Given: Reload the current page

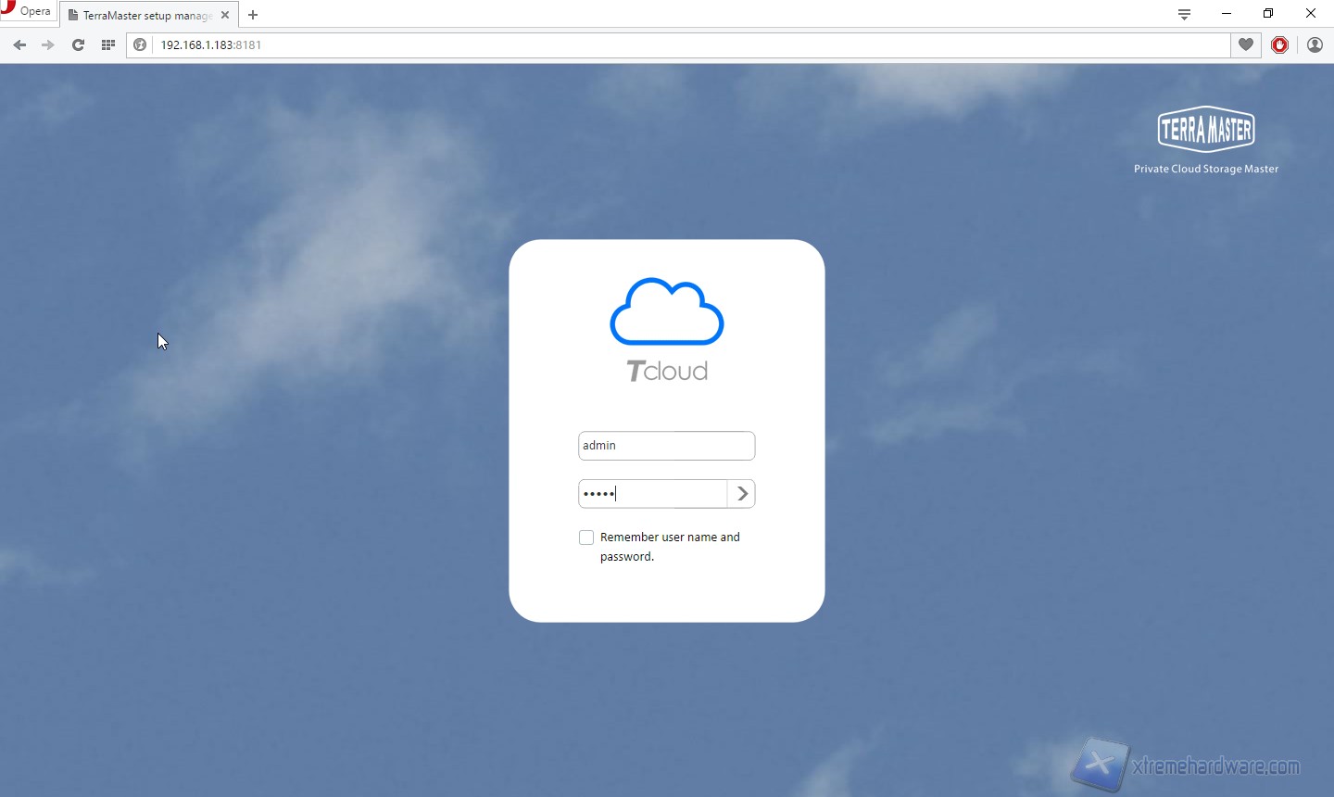Looking at the screenshot, I should (78, 44).
